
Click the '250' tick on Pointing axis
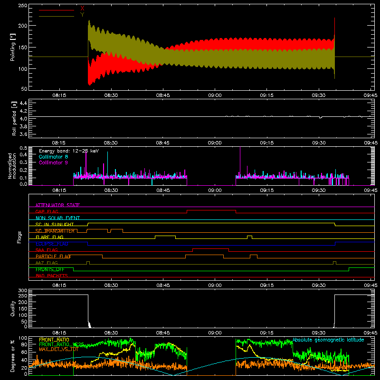click(22, 5)
